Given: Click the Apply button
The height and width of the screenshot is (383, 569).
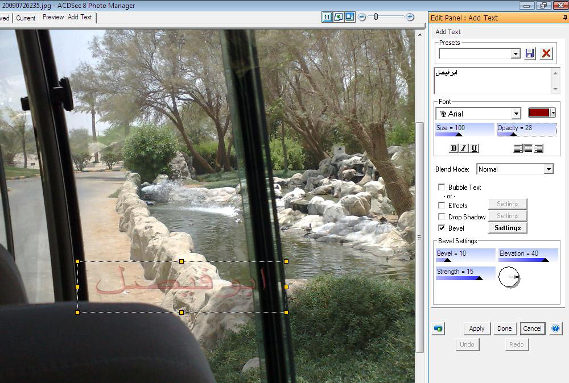Looking at the screenshot, I should pyautogui.click(x=476, y=328).
